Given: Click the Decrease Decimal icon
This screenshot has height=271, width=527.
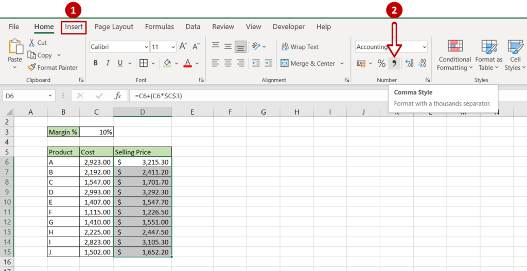Looking at the screenshot, I should coord(421,64).
